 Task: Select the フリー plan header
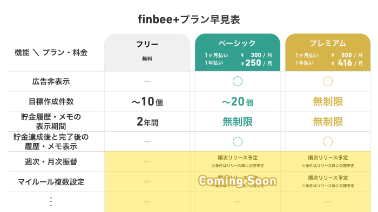[147, 52]
